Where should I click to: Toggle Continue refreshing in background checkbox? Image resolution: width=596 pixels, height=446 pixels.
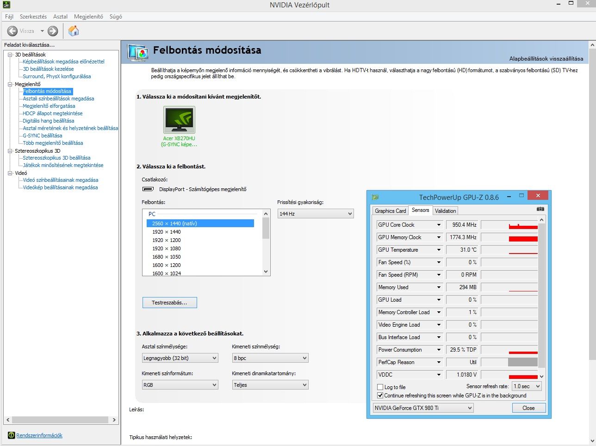[x=380, y=396]
